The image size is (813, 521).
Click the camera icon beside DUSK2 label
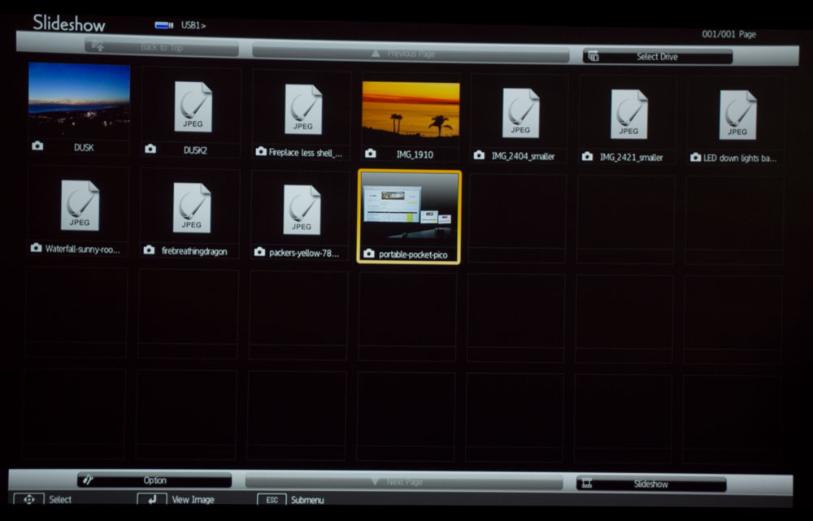tap(150, 149)
